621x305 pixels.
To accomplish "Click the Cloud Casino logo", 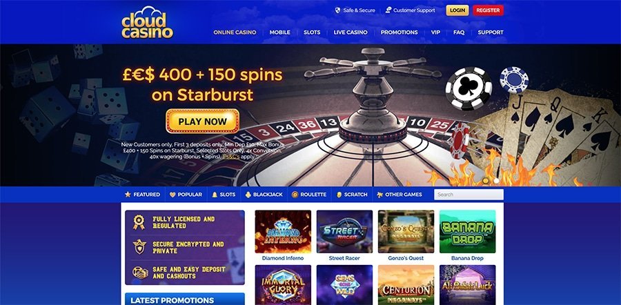I will coord(147,23).
